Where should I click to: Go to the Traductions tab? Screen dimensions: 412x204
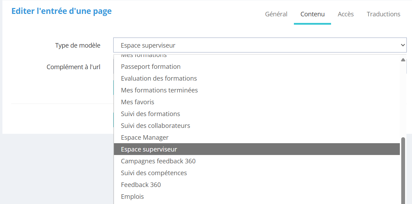click(384, 14)
